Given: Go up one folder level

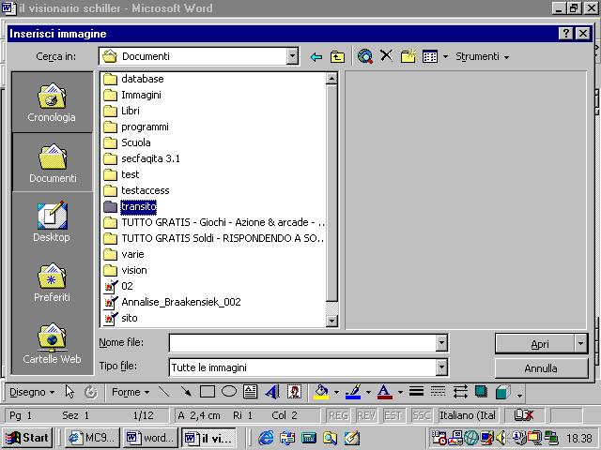Looking at the screenshot, I should 337,56.
